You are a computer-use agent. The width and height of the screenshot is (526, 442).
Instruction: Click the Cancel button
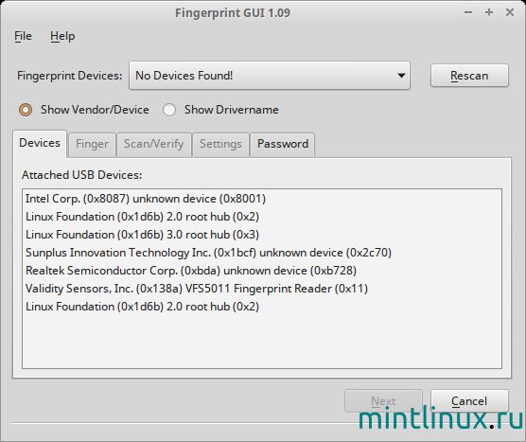(x=469, y=401)
